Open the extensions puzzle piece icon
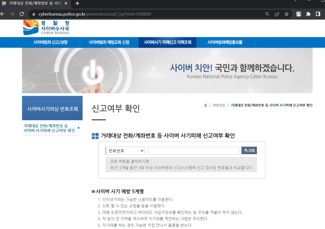This screenshot has height=229, width=325. click(x=308, y=14)
